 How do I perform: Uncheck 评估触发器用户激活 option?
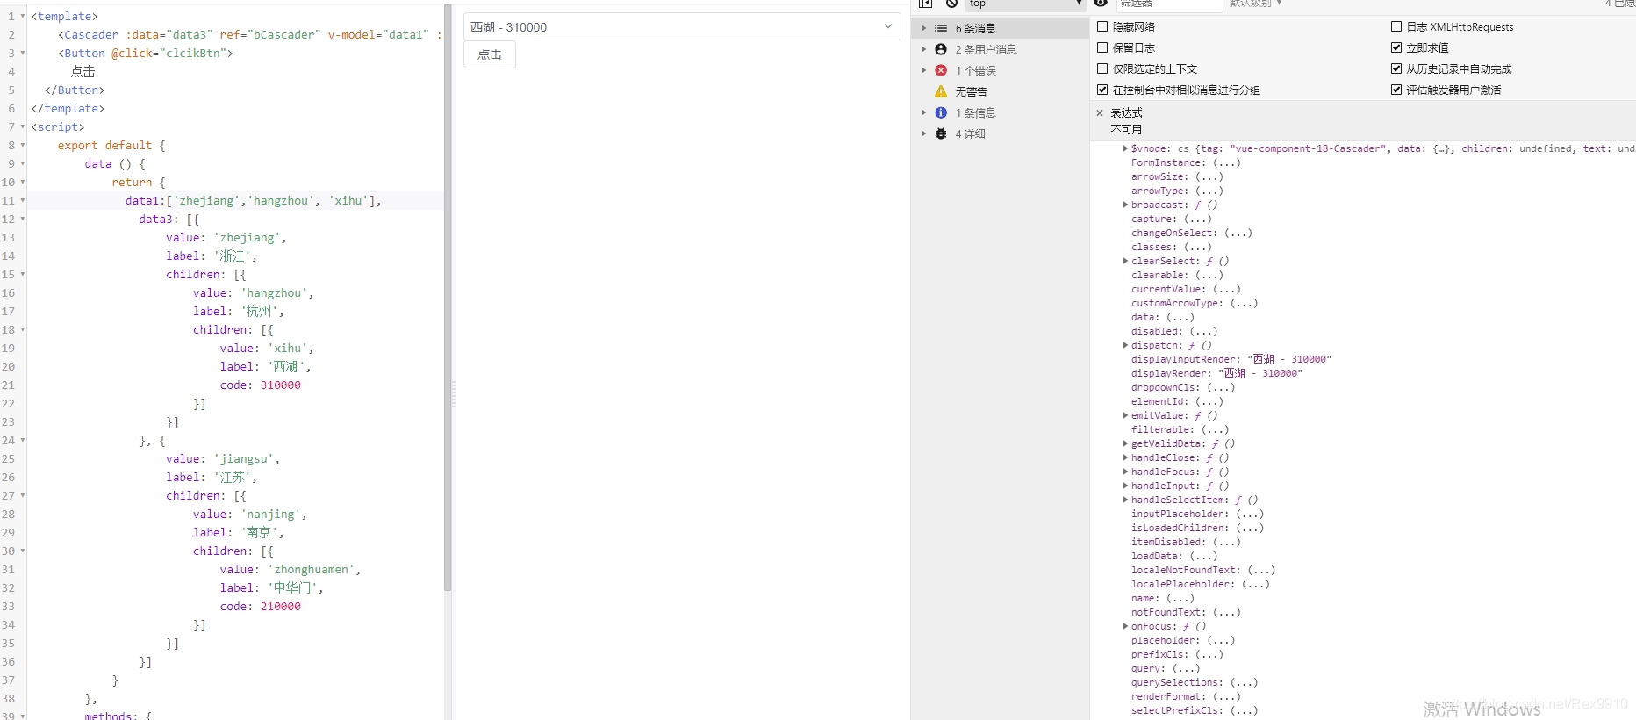tap(1396, 90)
